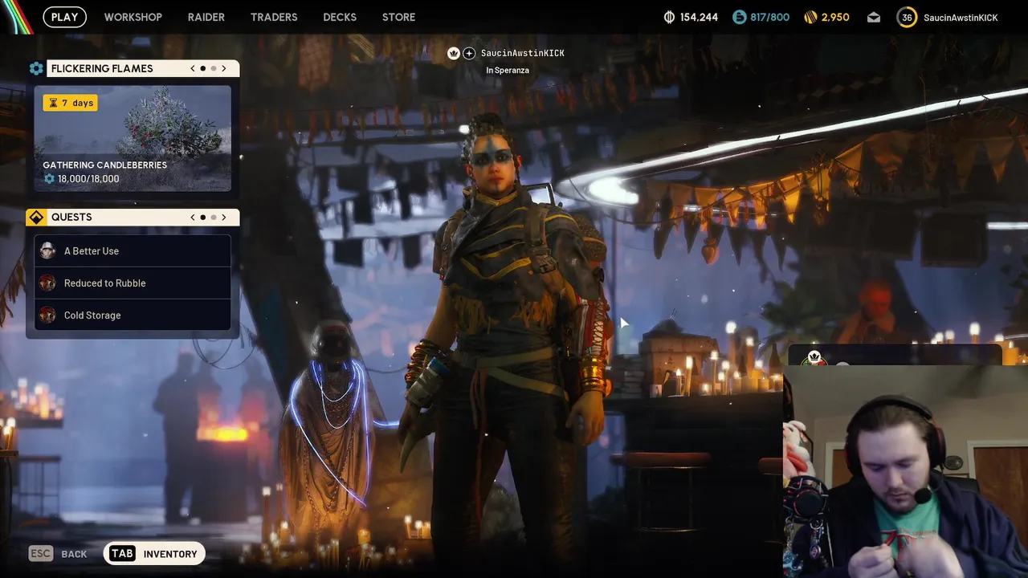Click the In Speranza status text

point(508,71)
